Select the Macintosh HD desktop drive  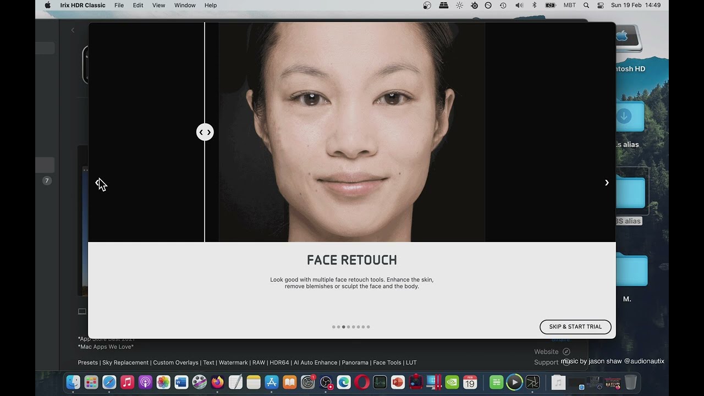coord(629,38)
